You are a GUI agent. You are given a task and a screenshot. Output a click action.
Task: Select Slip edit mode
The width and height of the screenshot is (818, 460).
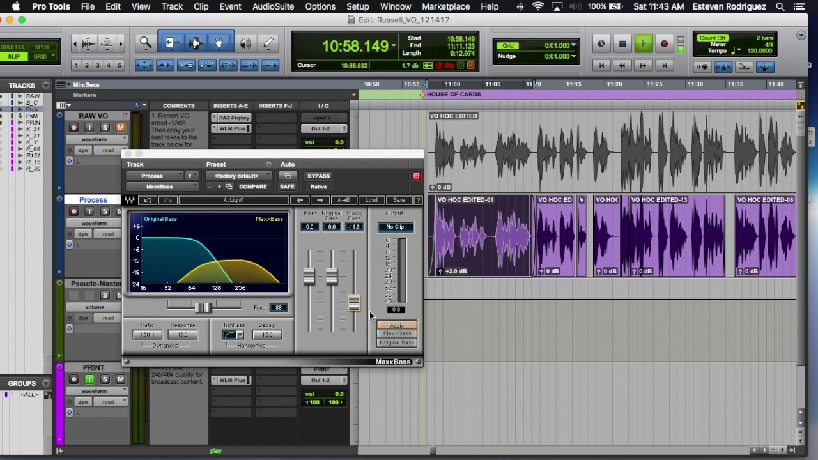pos(14,56)
